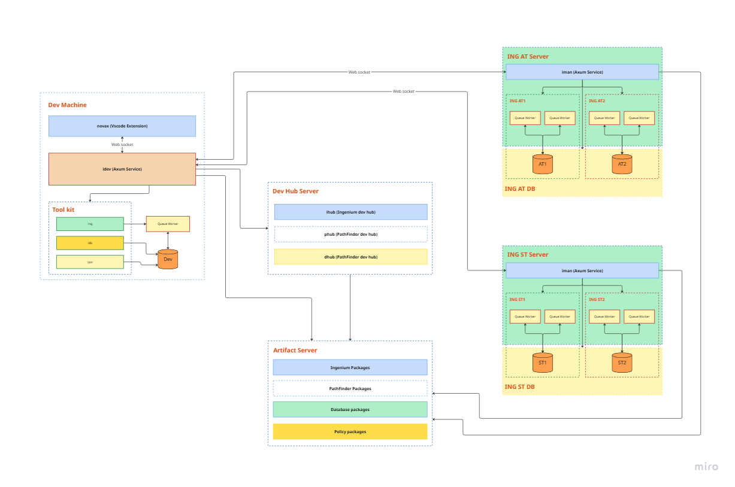Select iman (Axum Service) in ING ST Server
735x487 pixels.
pos(582,270)
